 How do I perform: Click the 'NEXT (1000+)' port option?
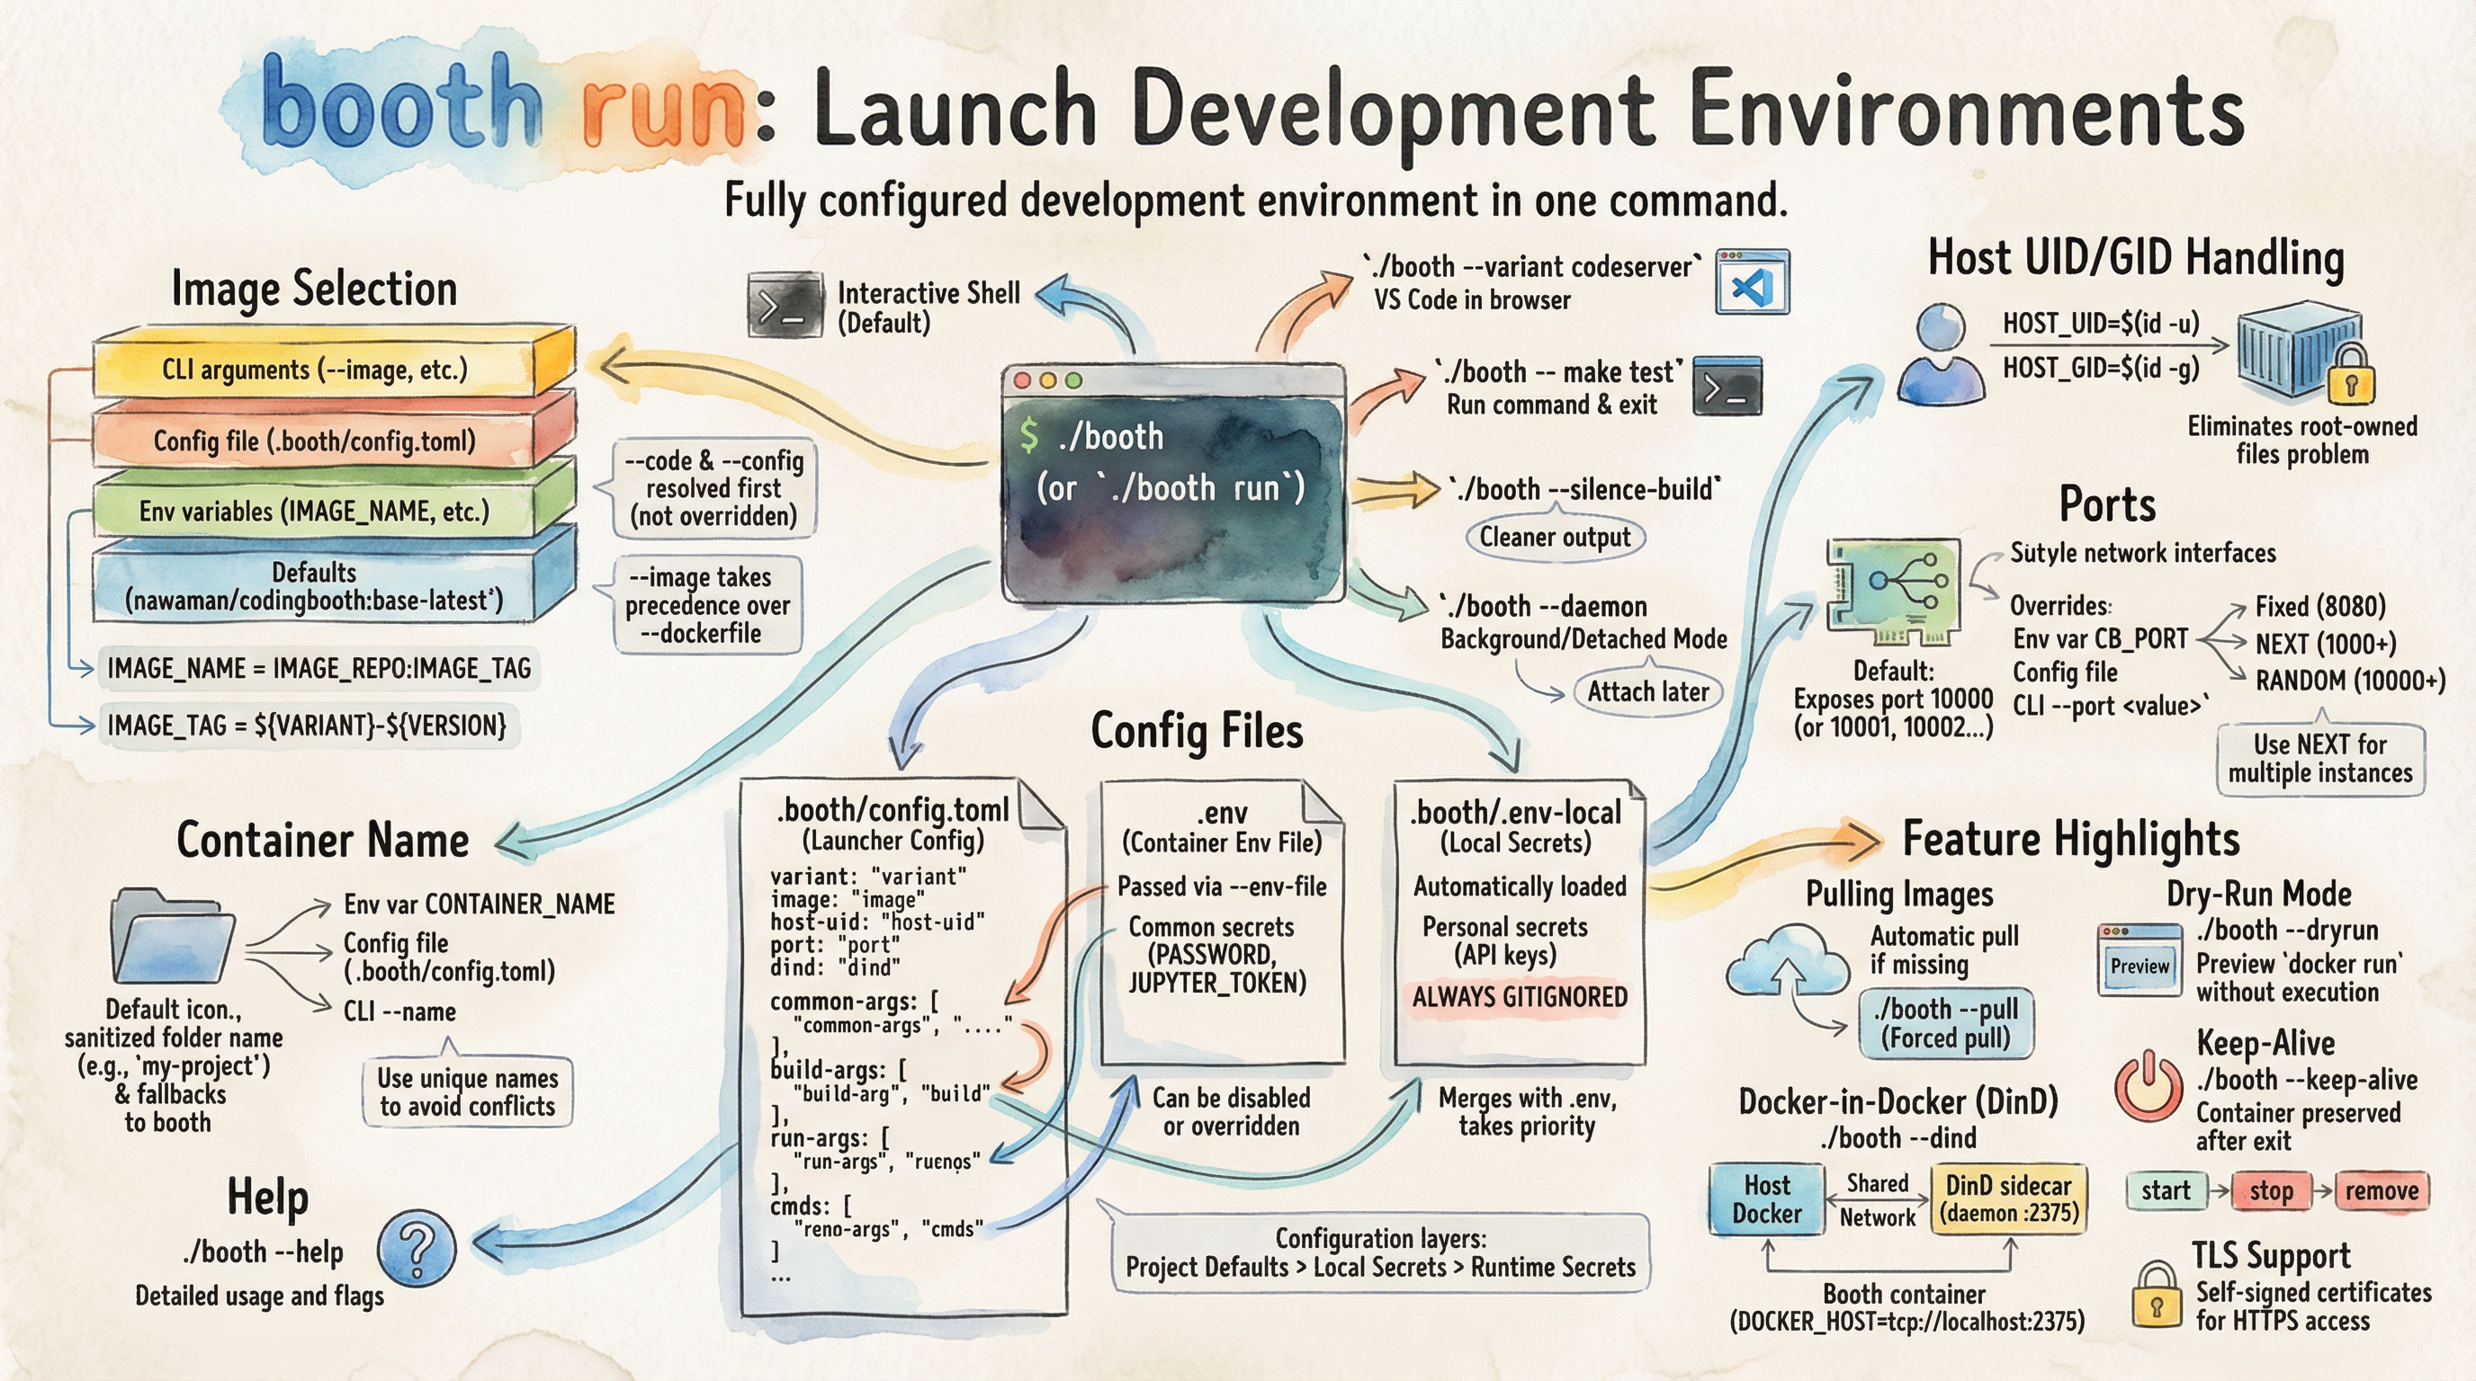(2325, 643)
